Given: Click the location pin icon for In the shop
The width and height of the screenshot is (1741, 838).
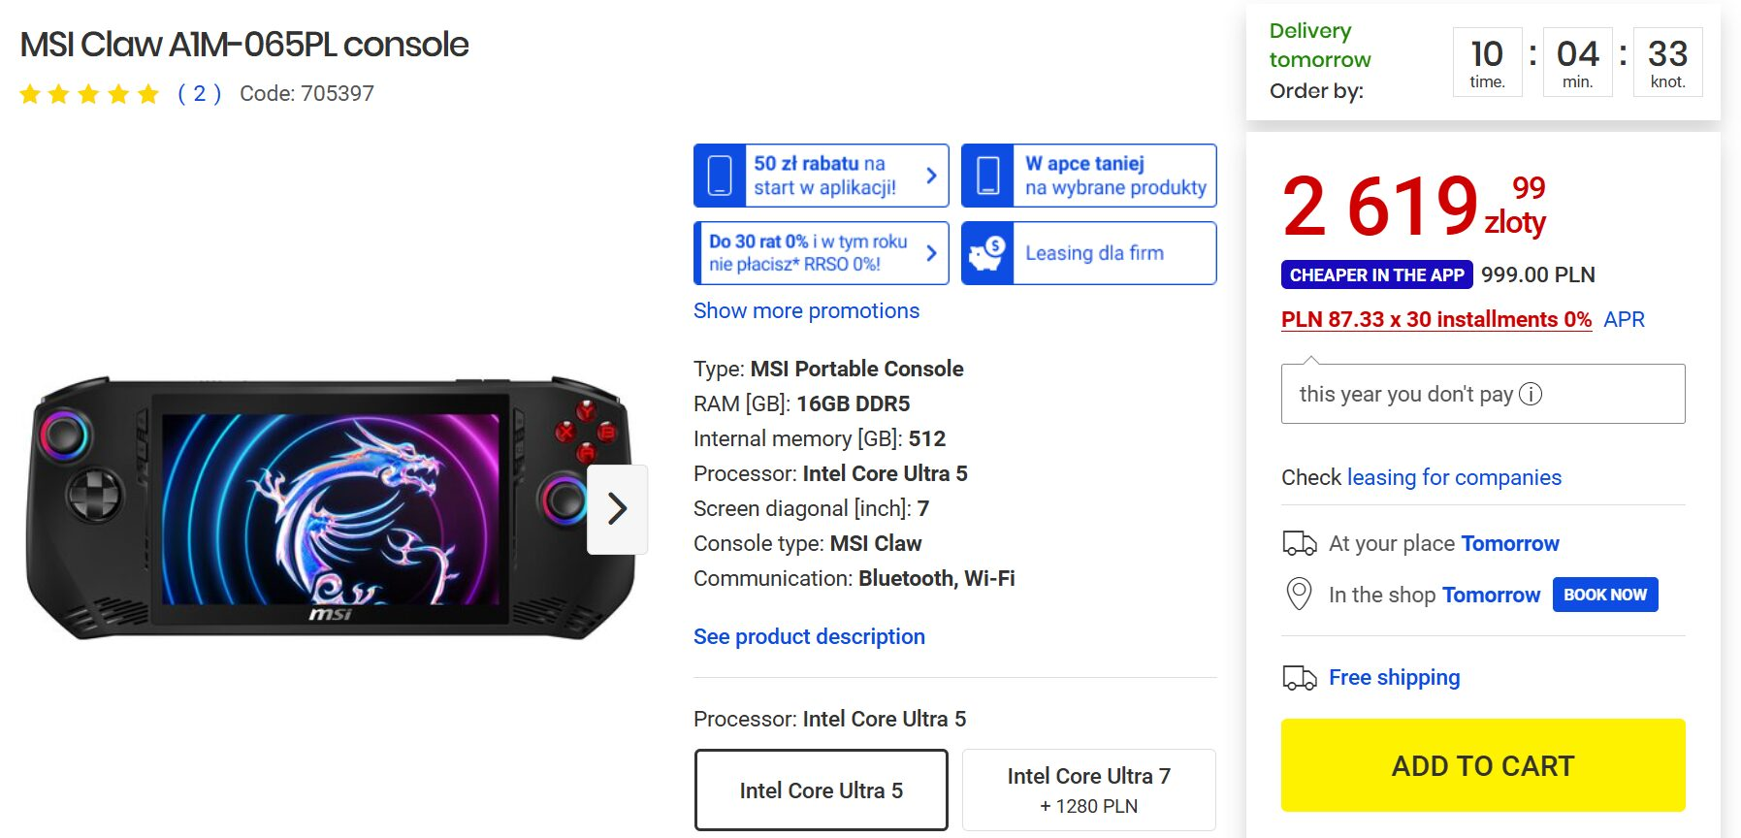Looking at the screenshot, I should [x=1299, y=594].
